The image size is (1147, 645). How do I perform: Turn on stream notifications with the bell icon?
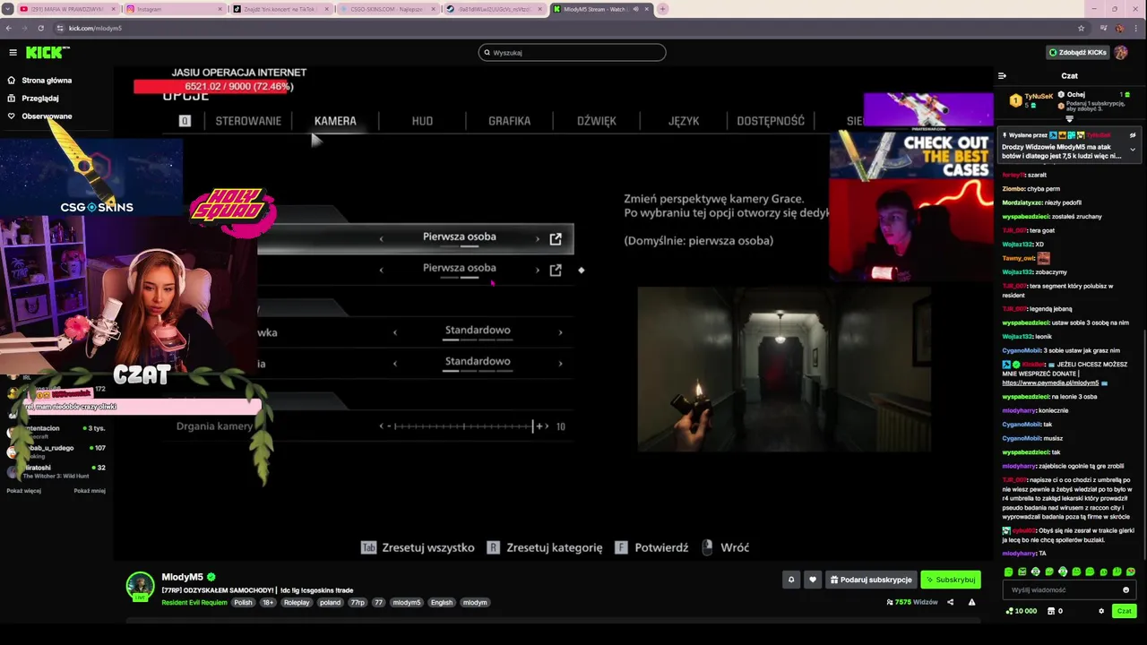tap(791, 580)
